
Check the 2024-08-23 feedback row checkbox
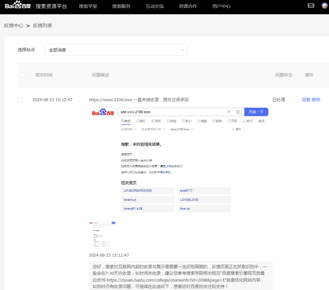(20, 100)
